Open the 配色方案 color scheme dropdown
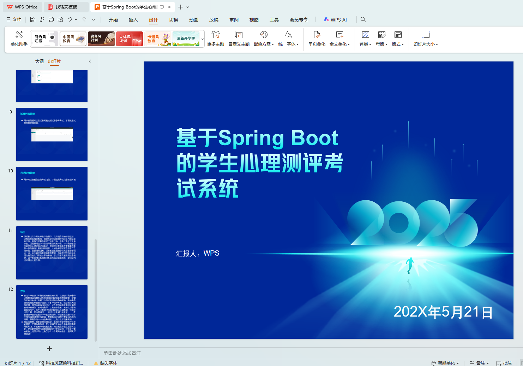The width and height of the screenshot is (523, 366). click(x=264, y=39)
